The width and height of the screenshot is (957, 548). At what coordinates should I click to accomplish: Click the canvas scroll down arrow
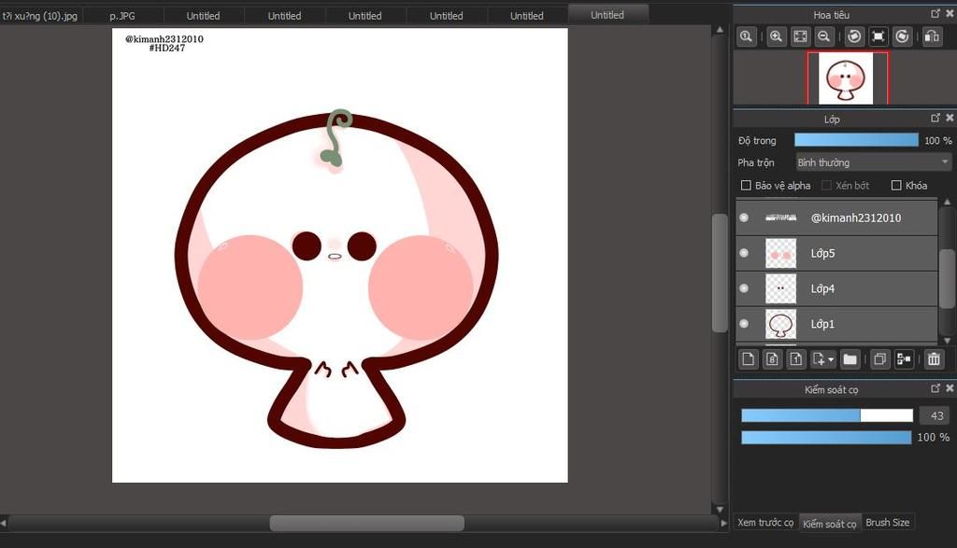tap(721, 509)
